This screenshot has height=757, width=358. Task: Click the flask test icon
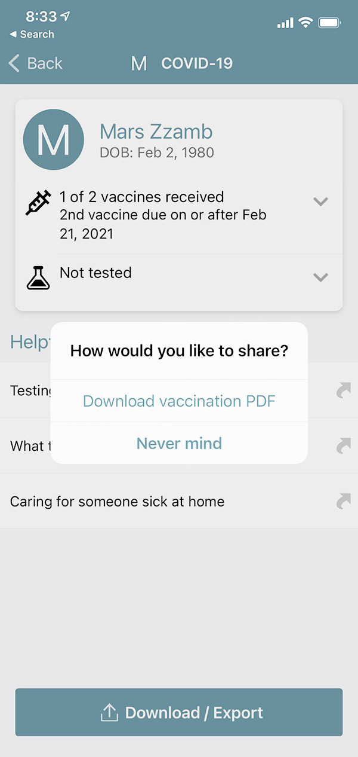point(38,277)
